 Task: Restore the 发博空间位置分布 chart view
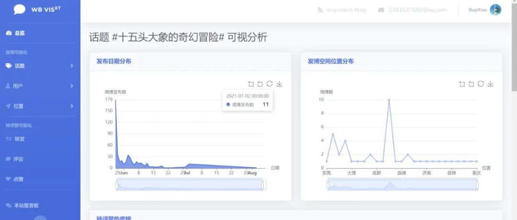pos(481,84)
